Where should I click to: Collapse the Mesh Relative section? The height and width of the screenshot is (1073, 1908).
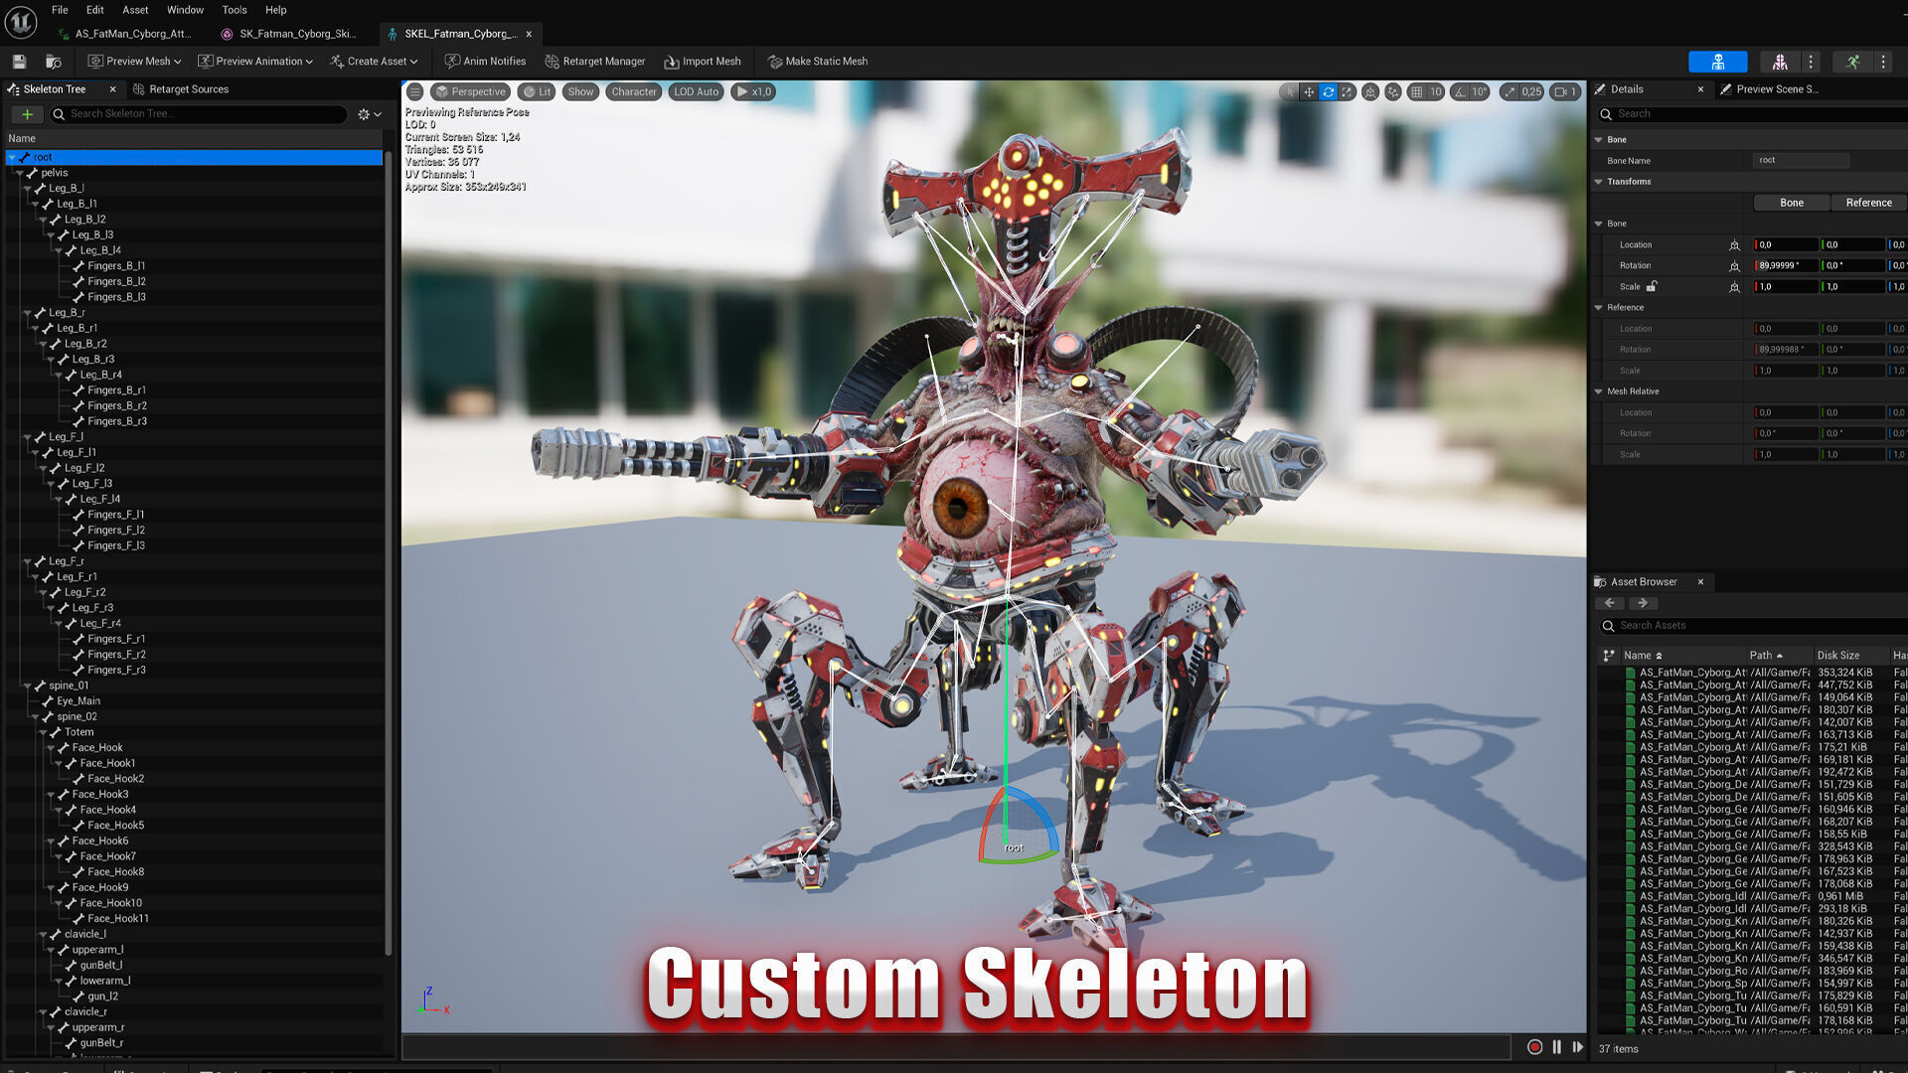(x=1599, y=391)
